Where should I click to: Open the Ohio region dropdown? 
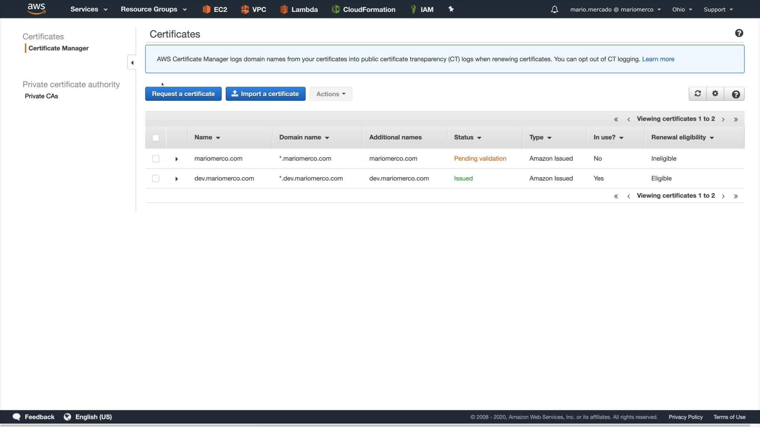click(x=682, y=9)
